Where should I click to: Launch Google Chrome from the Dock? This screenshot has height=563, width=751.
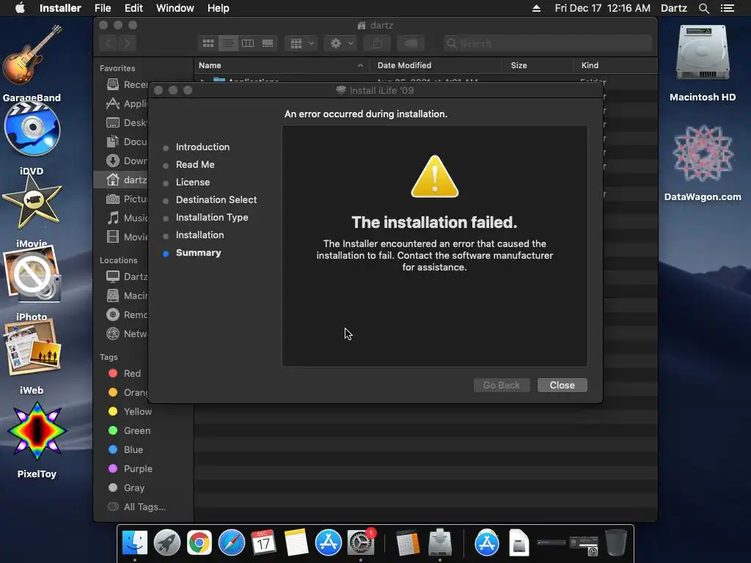pos(199,543)
